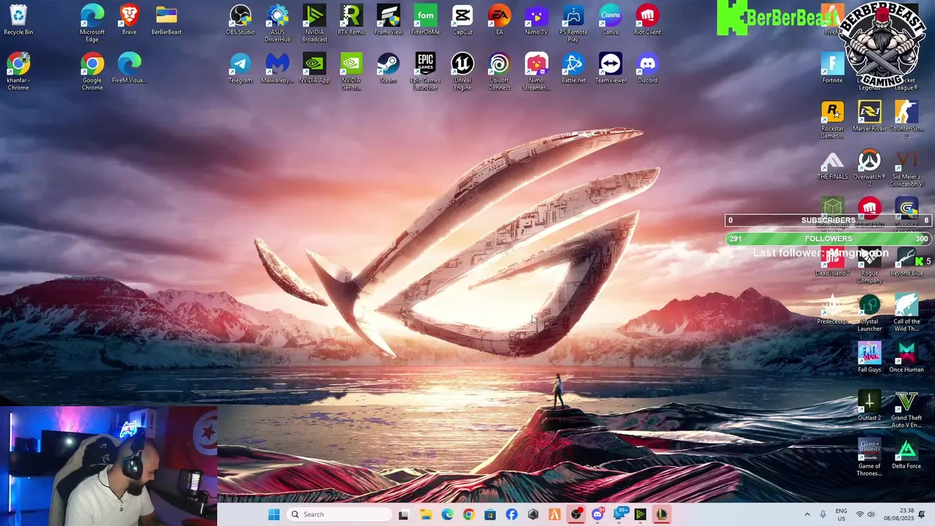The image size is (935, 526).
Task: Launch Counter-Strike 2 desktop icon
Action: (x=907, y=120)
